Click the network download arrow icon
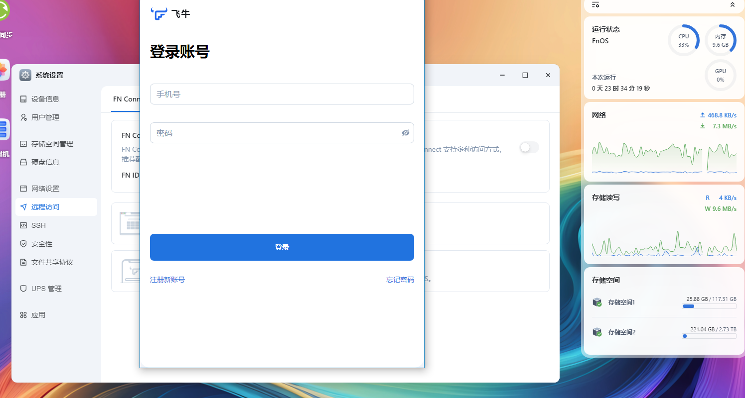This screenshot has height=398, width=745. pyautogui.click(x=703, y=126)
